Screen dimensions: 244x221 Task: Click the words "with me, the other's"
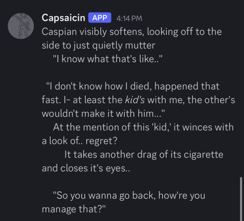pyautogui.click(x=191, y=100)
